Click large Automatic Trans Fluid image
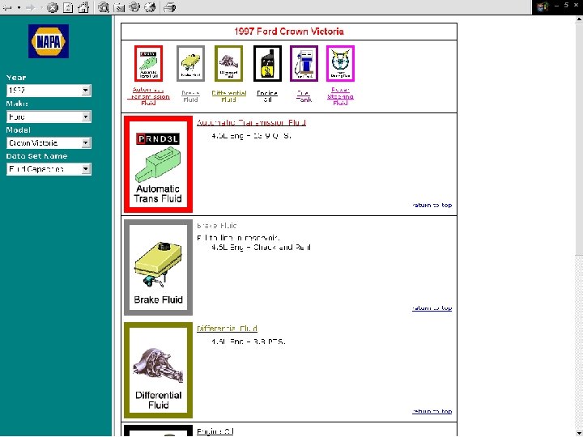This screenshot has width=583, height=437. click(x=159, y=164)
